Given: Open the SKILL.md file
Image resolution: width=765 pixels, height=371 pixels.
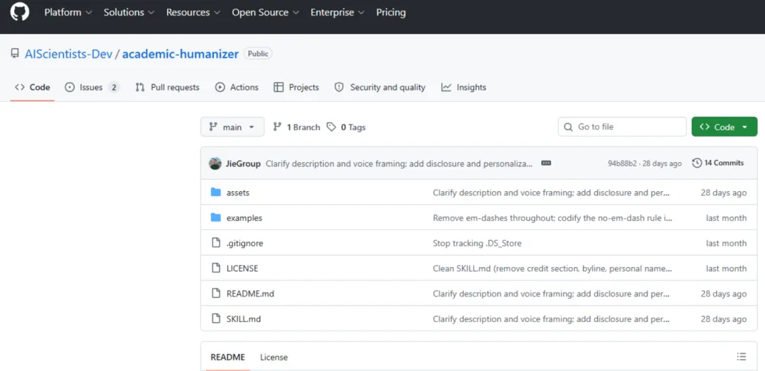Looking at the screenshot, I should pos(244,319).
